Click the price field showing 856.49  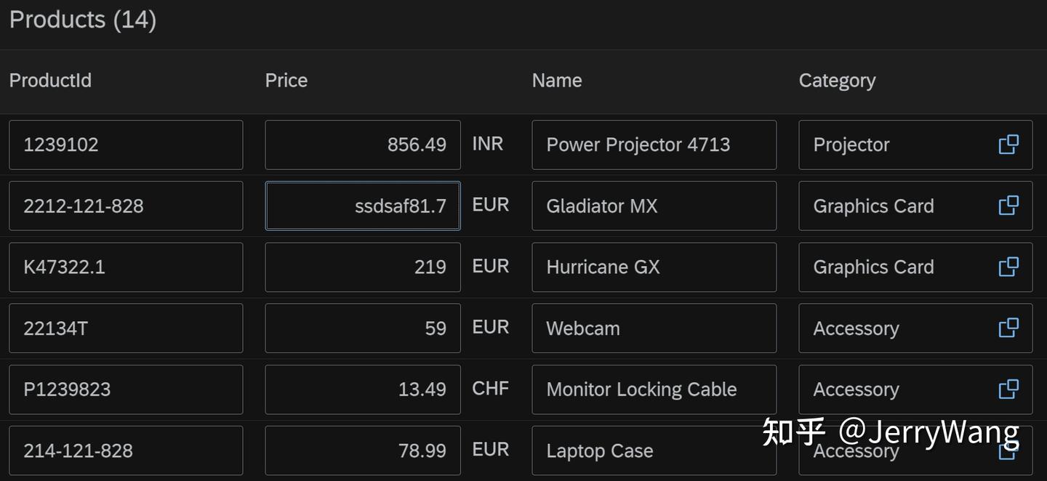coord(363,145)
